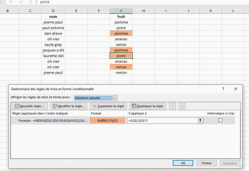Close the conditional formatting manager dialog
This screenshot has width=249, height=171.
pos(236,89)
